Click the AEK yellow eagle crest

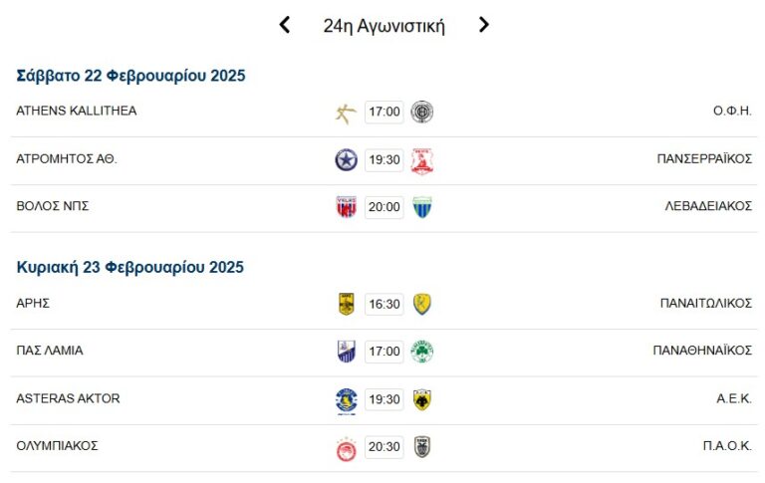point(422,399)
